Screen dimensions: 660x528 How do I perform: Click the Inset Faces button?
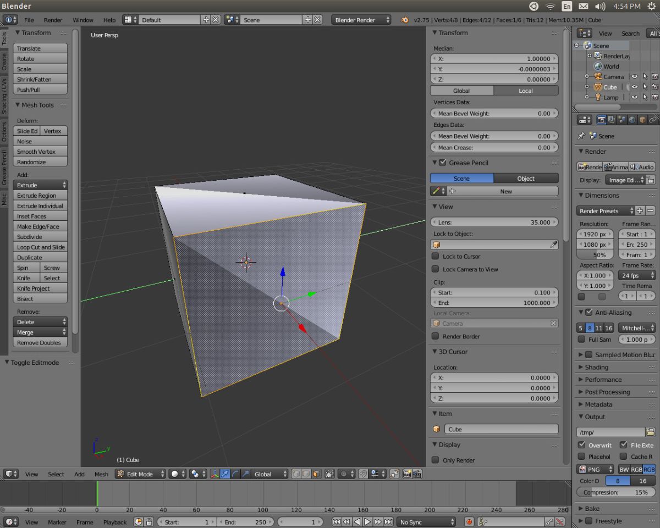tap(40, 216)
